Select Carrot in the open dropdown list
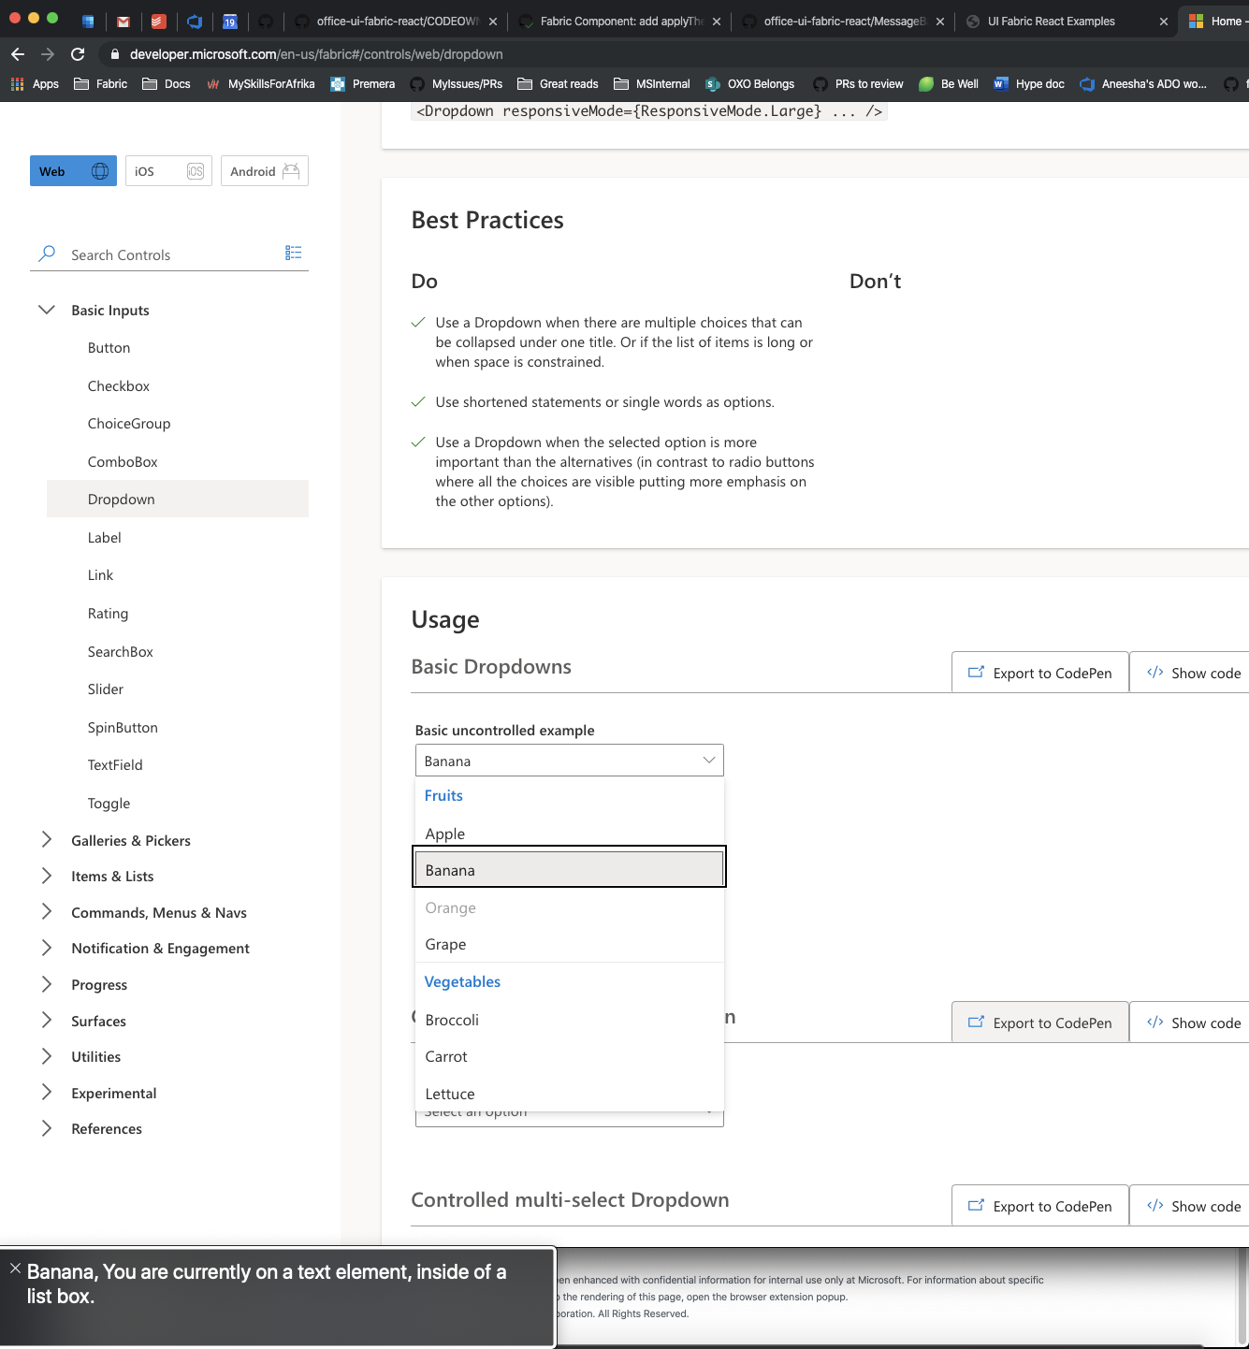The image size is (1249, 1349). click(x=446, y=1056)
